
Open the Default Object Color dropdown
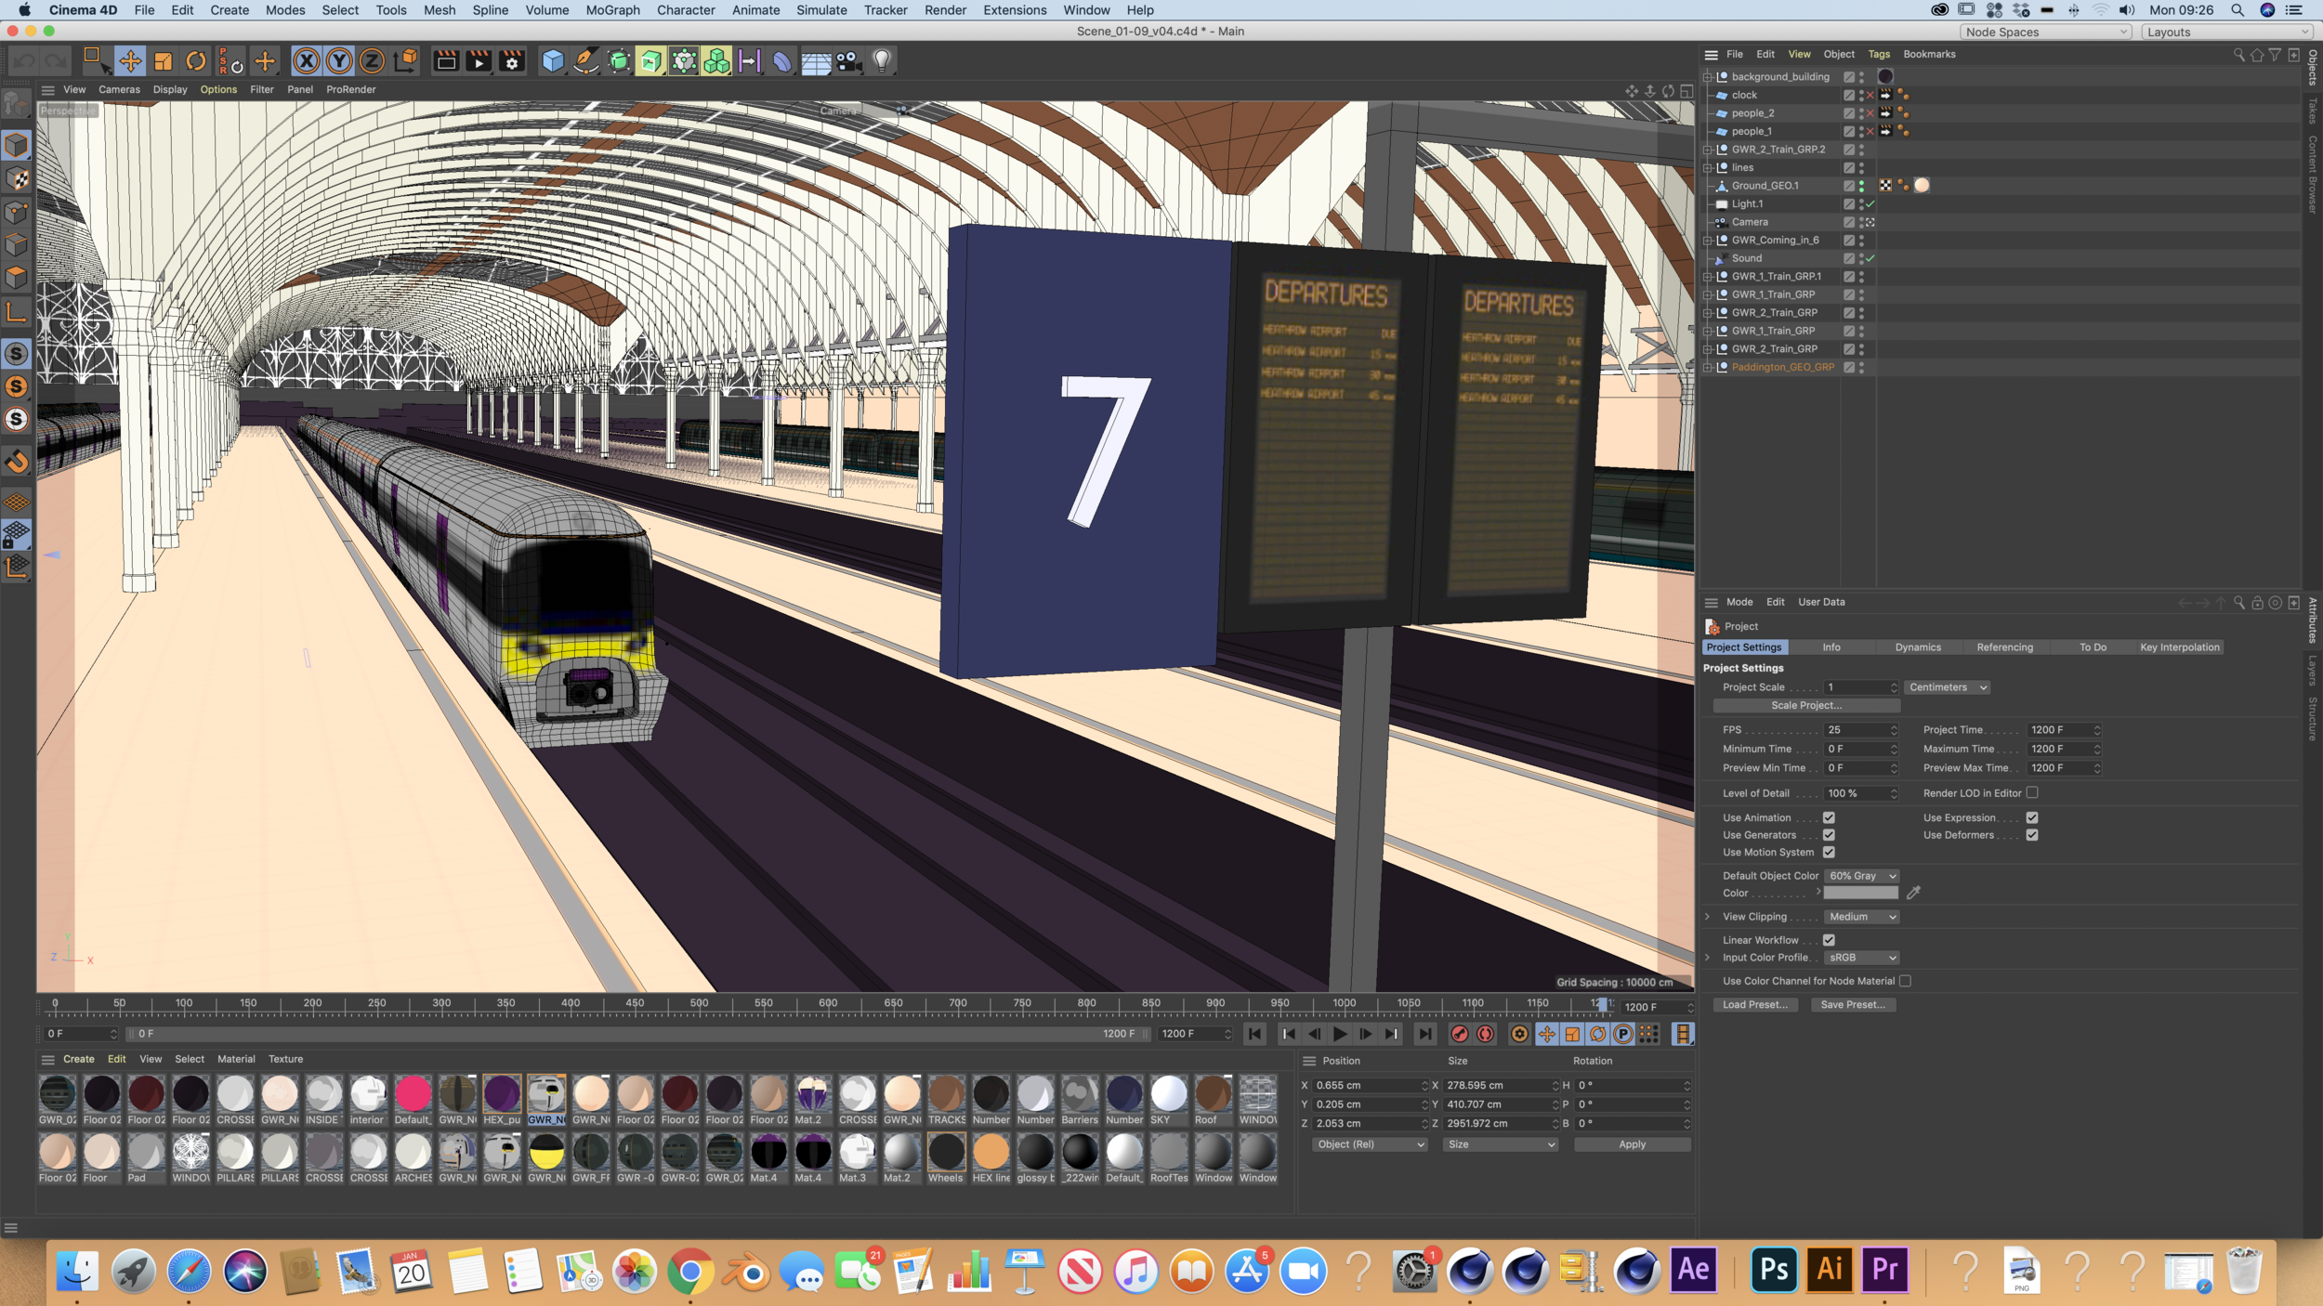[1861, 876]
